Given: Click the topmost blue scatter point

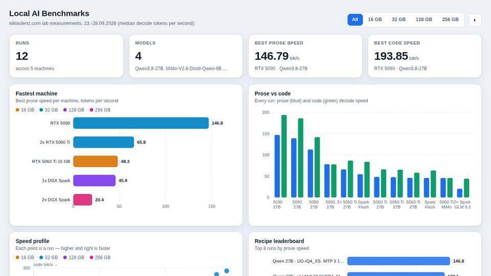Looking at the screenshot, I should tap(227, 271).
